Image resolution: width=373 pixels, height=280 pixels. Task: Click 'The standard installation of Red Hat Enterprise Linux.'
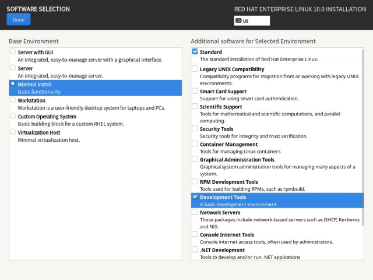pos(259,60)
